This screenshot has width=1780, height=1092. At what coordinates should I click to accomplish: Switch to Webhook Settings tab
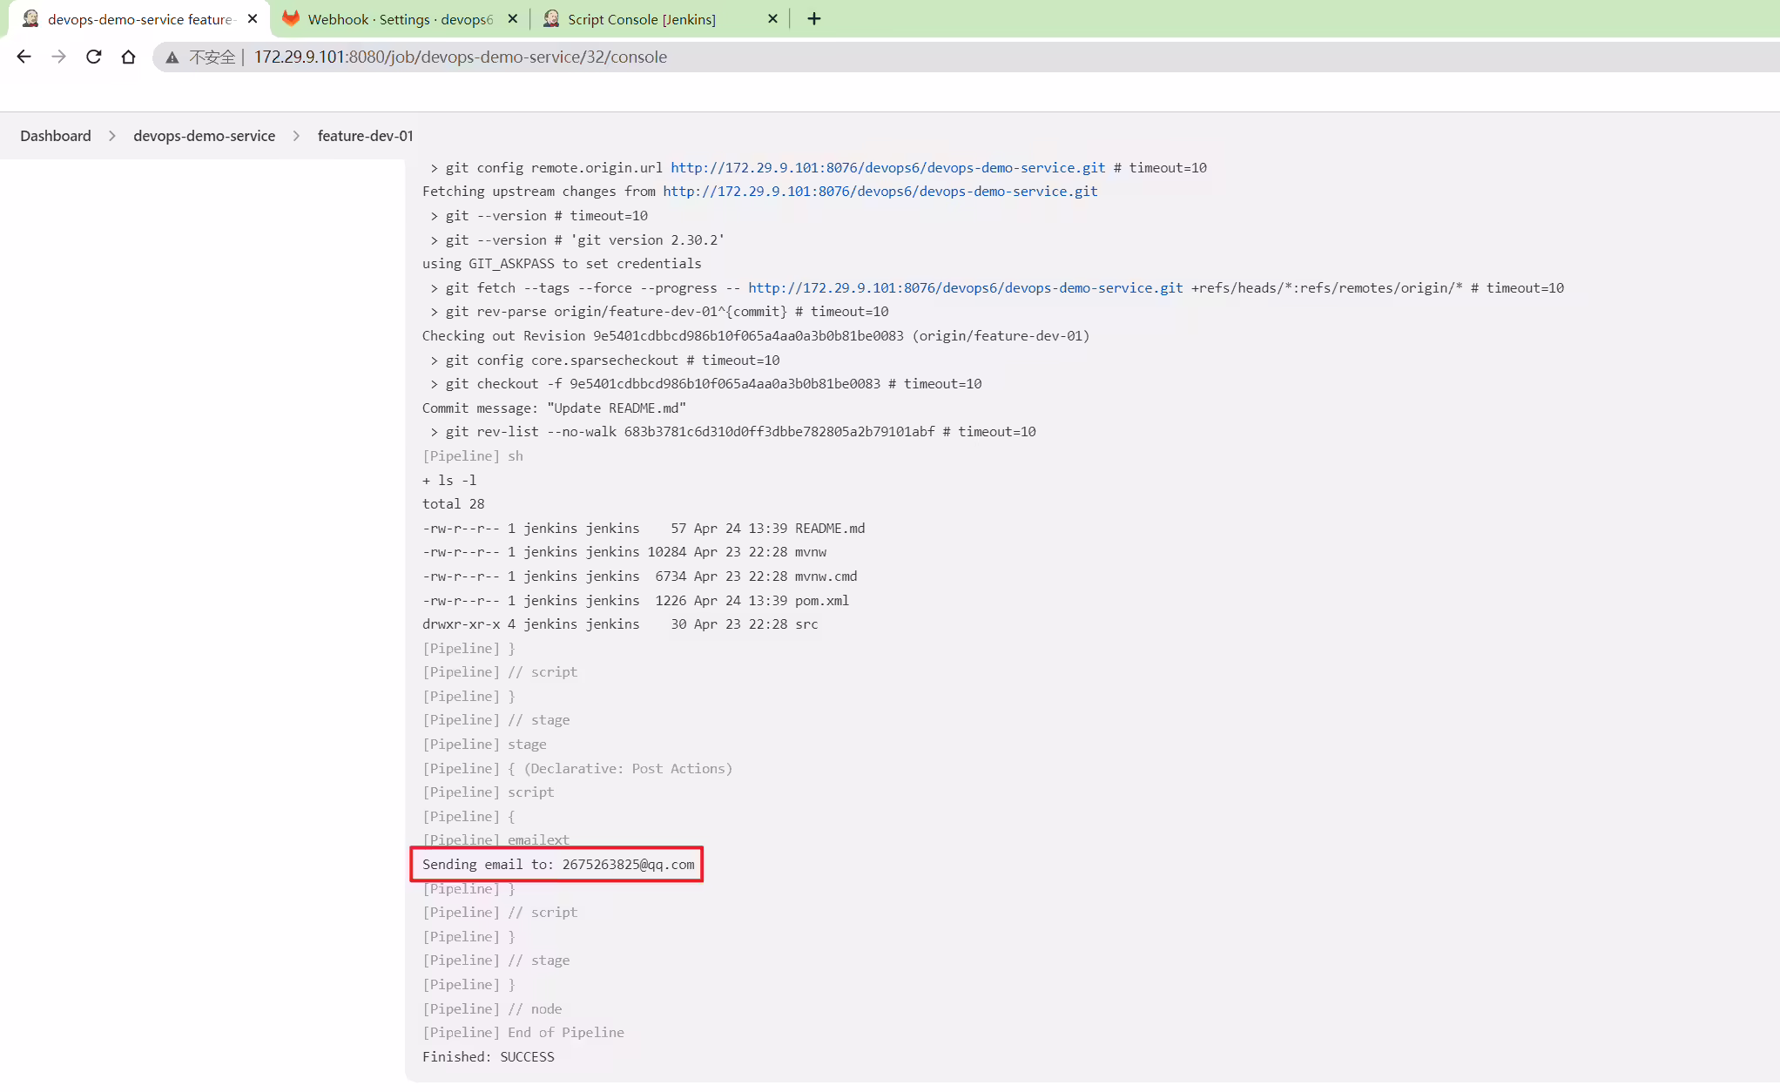(x=401, y=19)
